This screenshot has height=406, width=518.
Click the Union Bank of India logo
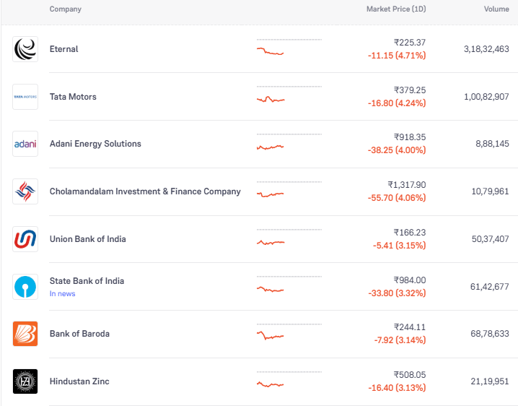25,239
